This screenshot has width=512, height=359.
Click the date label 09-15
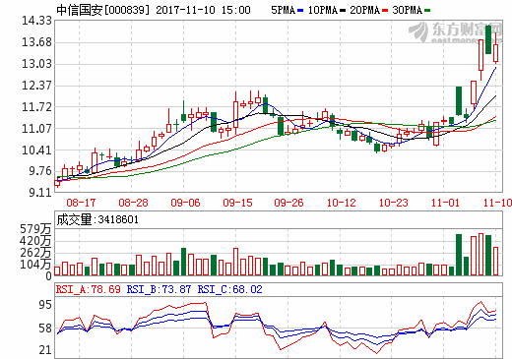[237, 203]
